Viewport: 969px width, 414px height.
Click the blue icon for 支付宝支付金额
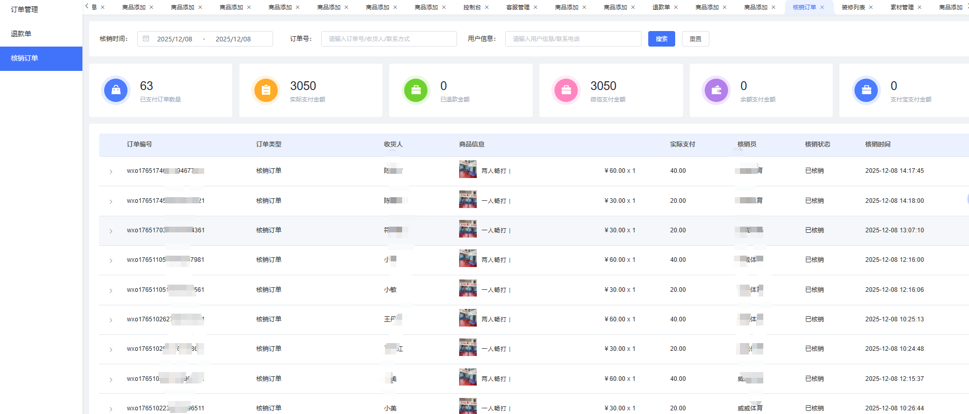(x=866, y=90)
